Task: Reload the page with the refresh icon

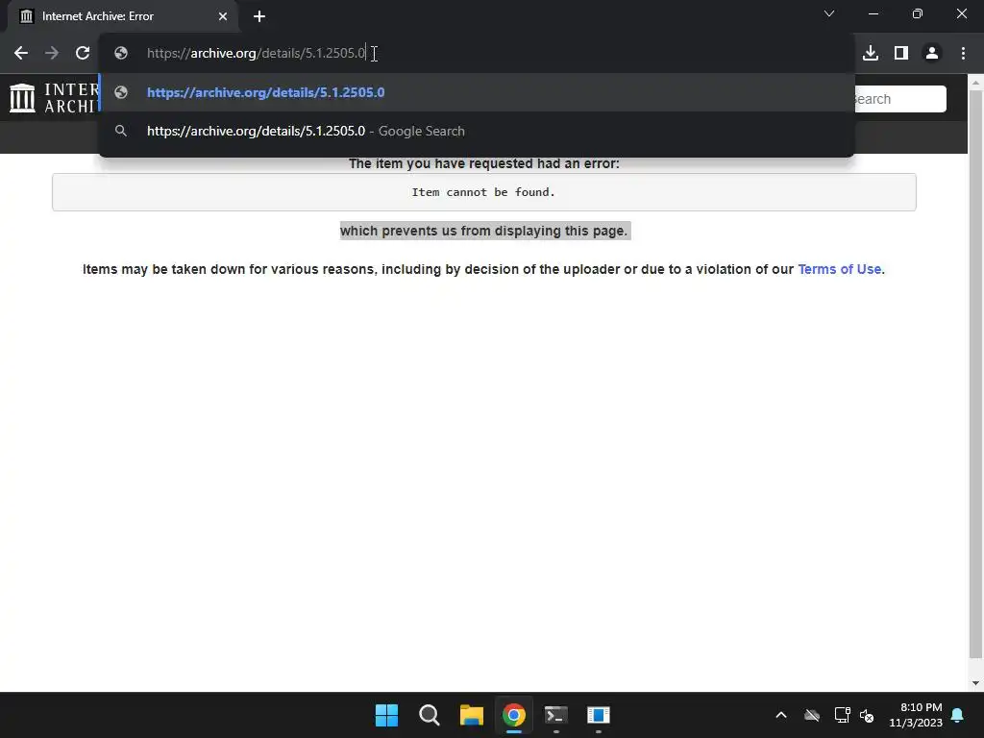Action: pyautogui.click(x=83, y=54)
